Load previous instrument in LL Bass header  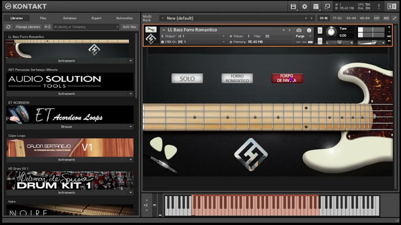click(284, 30)
